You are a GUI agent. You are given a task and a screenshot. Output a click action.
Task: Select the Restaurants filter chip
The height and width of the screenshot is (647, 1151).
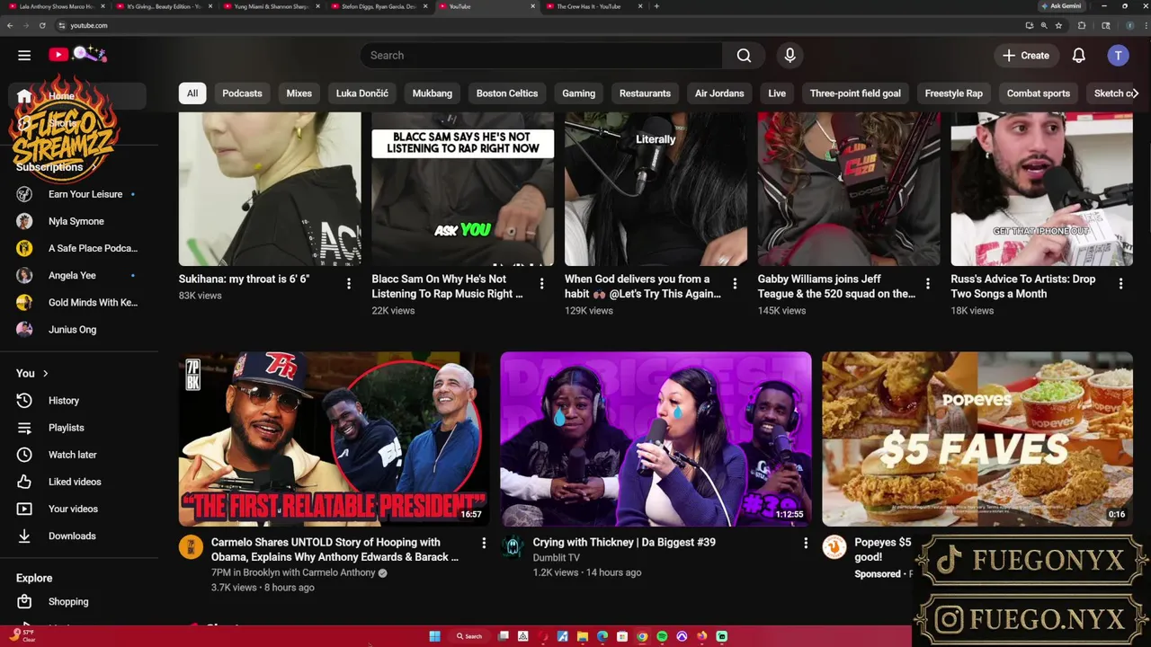tap(645, 93)
